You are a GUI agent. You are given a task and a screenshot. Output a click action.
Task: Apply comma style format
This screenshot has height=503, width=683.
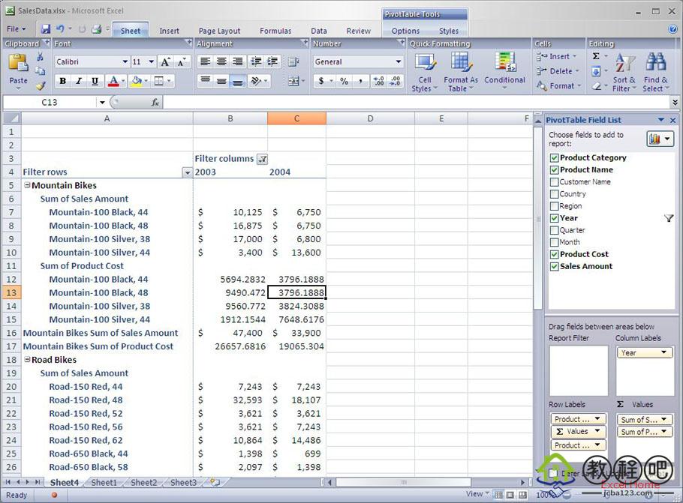361,81
